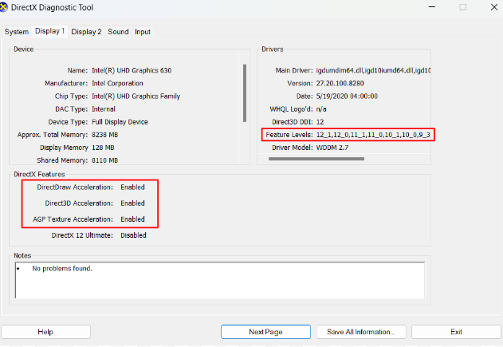Click the Exit button

pos(456,332)
